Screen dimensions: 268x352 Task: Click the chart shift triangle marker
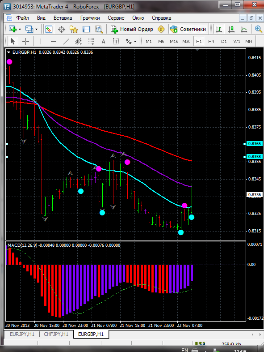[197, 50]
